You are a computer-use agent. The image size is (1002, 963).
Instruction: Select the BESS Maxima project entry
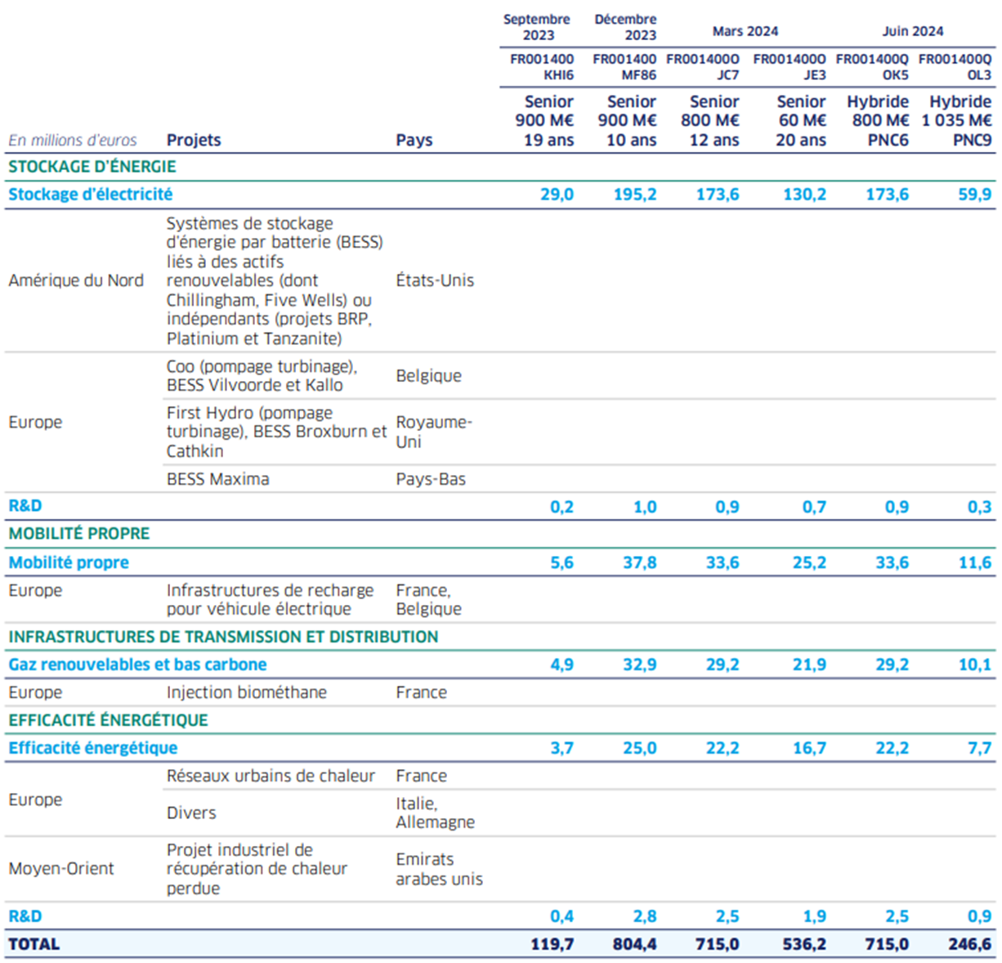(x=217, y=479)
